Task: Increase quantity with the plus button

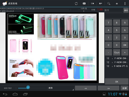Action: (125, 53)
